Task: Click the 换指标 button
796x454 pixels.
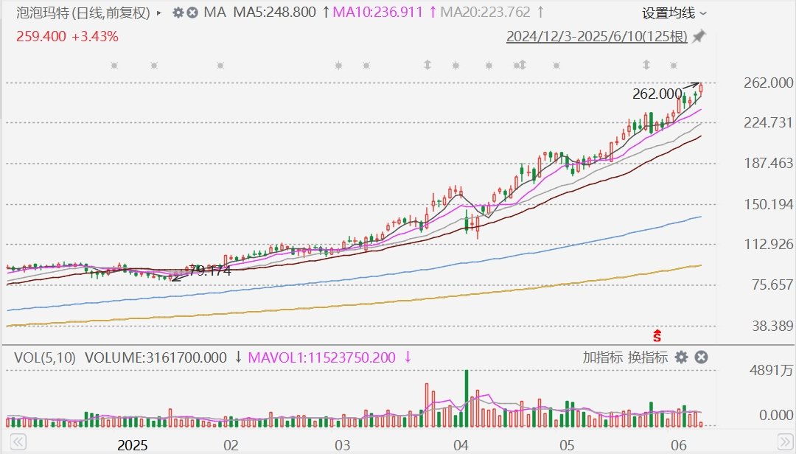Action: click(648, 357)
